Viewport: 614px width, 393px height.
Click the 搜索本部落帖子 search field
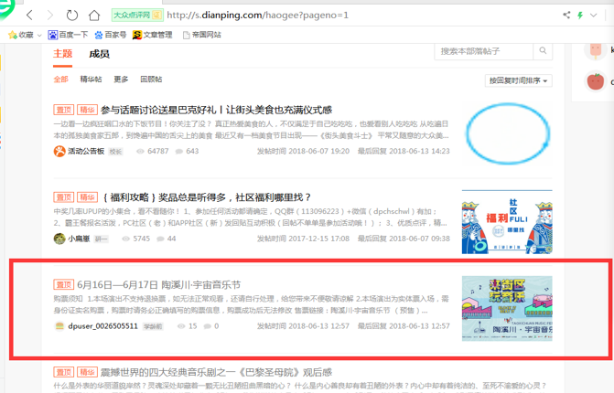click(483, 51)
